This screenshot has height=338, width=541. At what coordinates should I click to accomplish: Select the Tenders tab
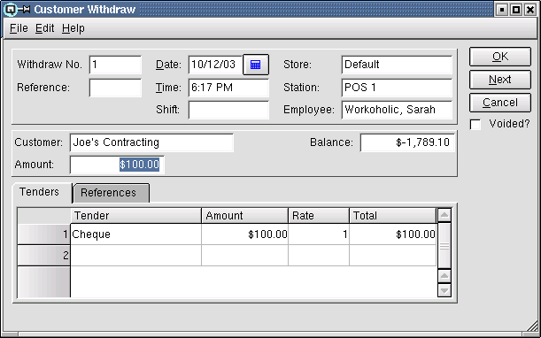(43, 192)
